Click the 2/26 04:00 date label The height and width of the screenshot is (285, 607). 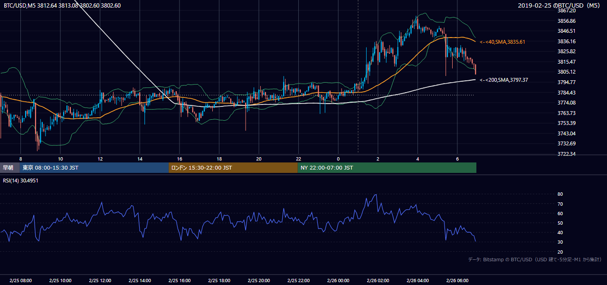[417, 281]
